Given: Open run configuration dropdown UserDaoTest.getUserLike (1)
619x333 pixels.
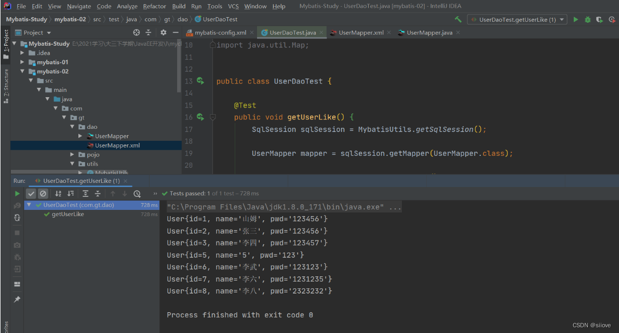Looking at the screenshot, I should tap(517, 19).
